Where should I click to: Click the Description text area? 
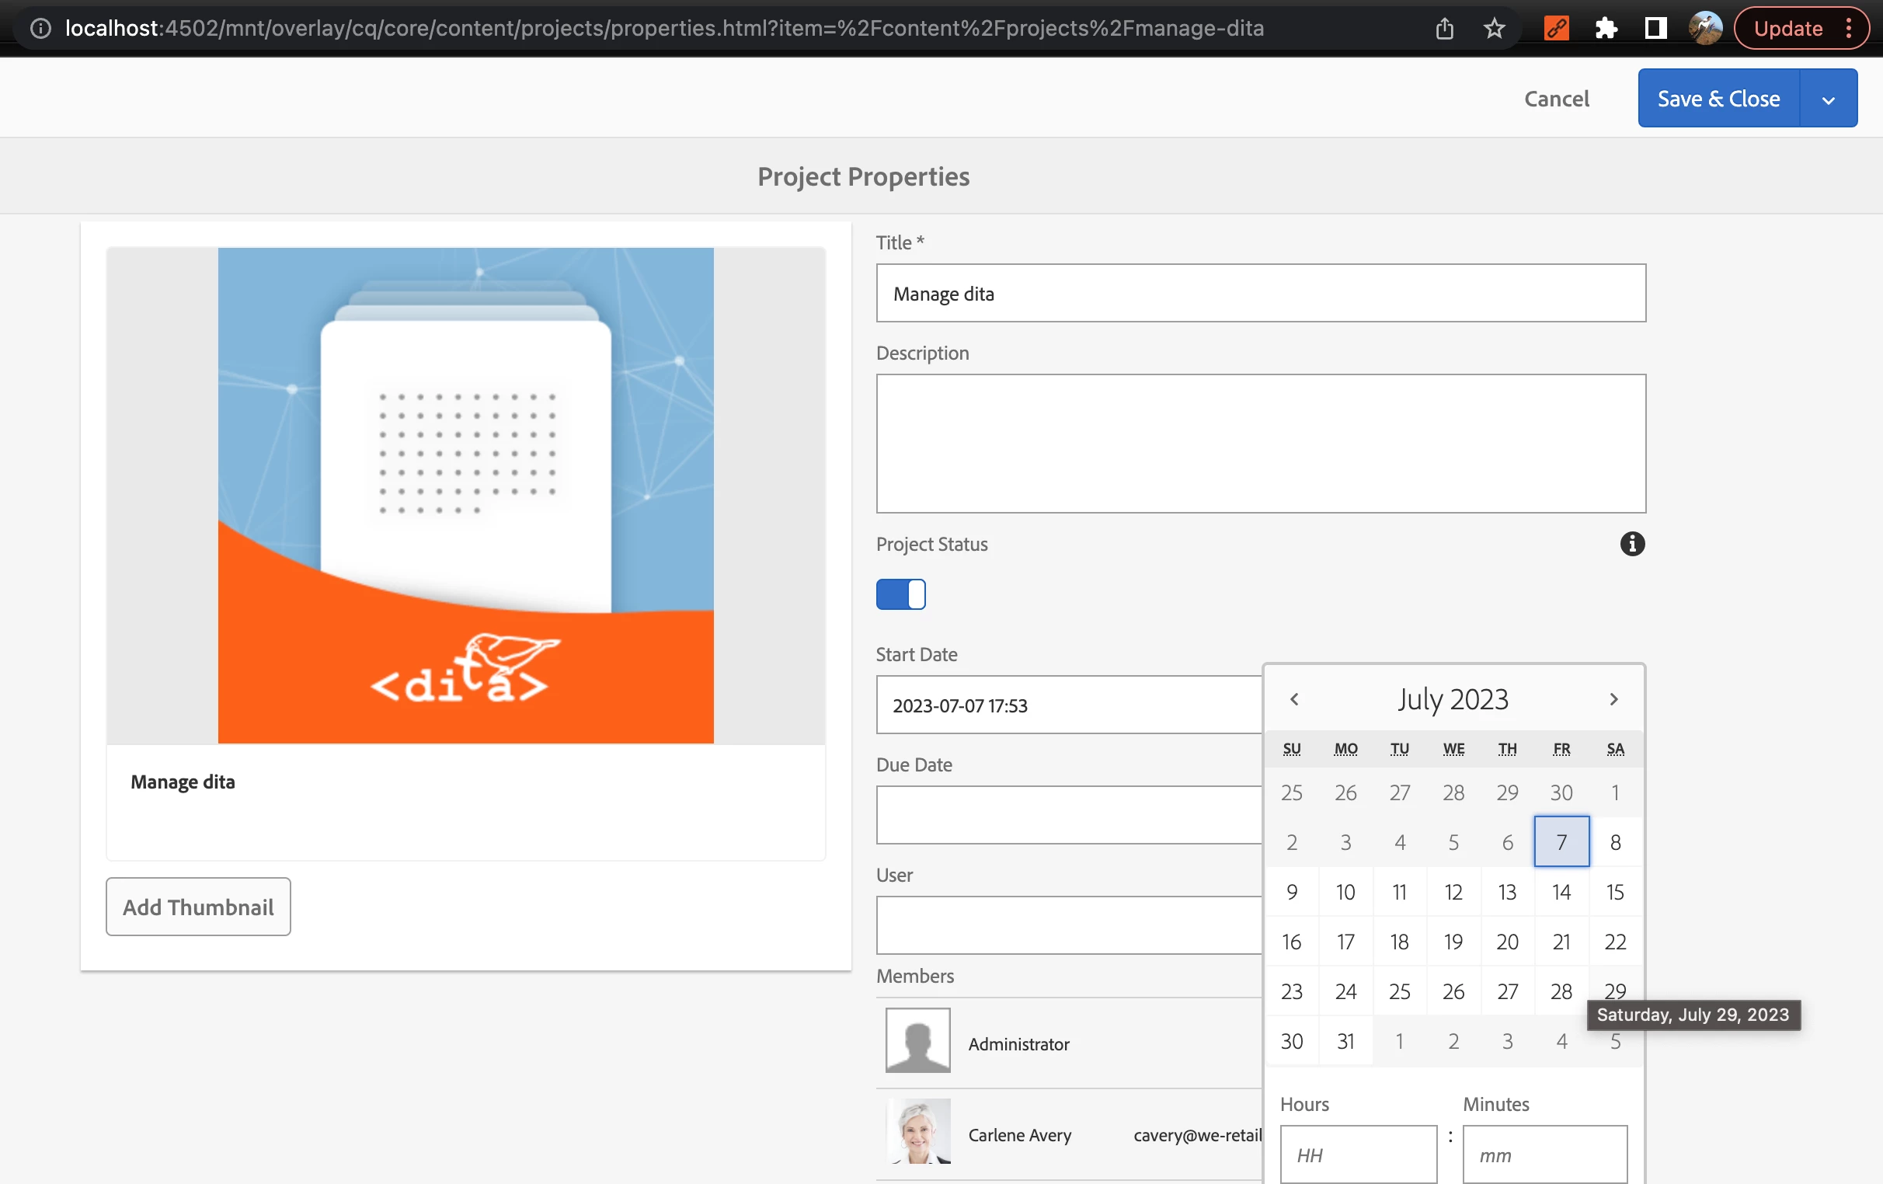(1260, 444)
